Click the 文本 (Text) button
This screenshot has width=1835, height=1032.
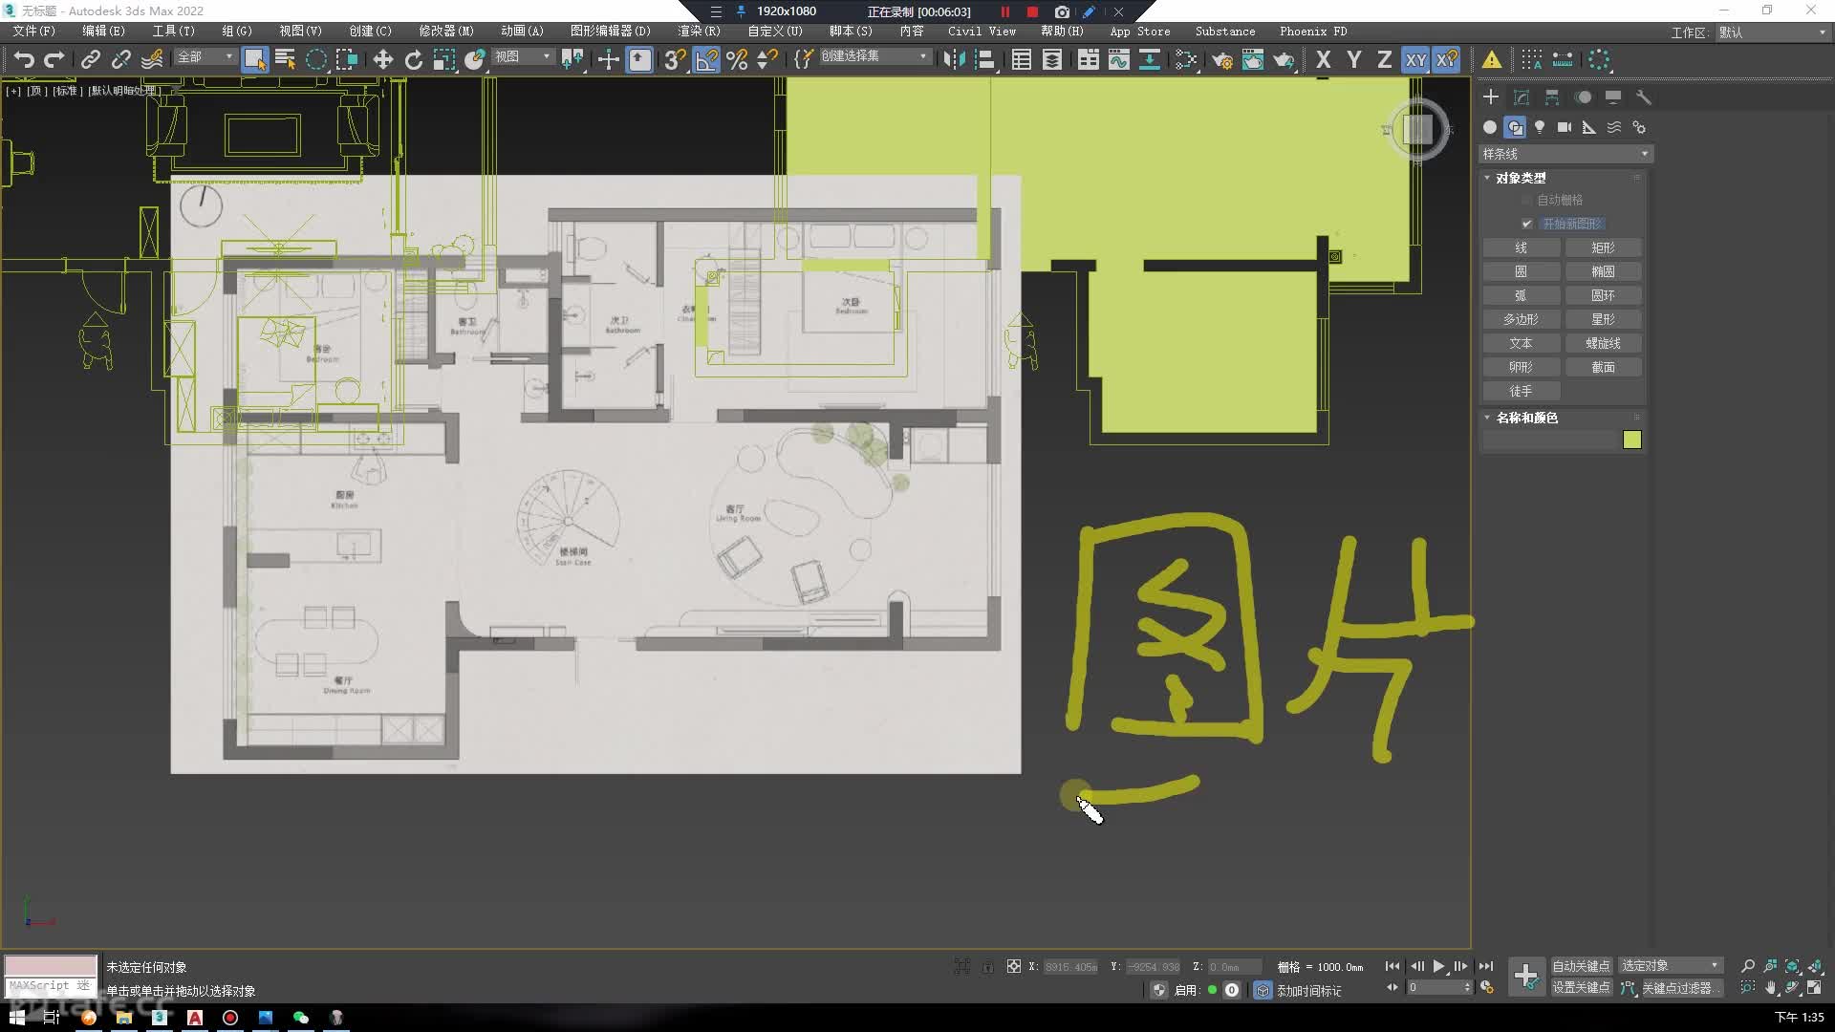point(1522,343)
